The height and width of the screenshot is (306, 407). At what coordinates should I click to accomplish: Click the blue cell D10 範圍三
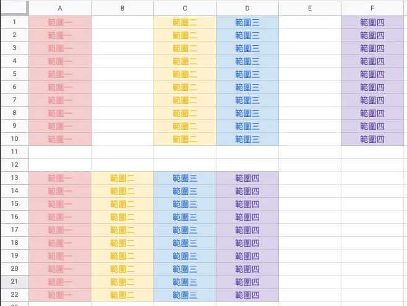[247, 139]
